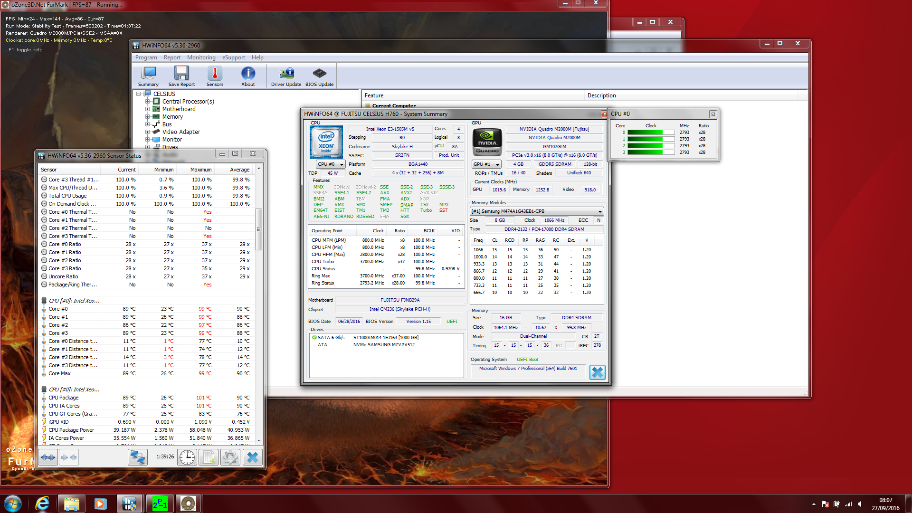Expand the Monitor tree node

pyautogui.click(x=147, y=140)
